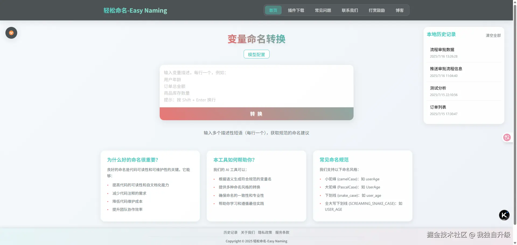Open the 插件下载 menu item
Image resolution: width=517 pixels, height=245 pixels.
click(x=296, y=10)
